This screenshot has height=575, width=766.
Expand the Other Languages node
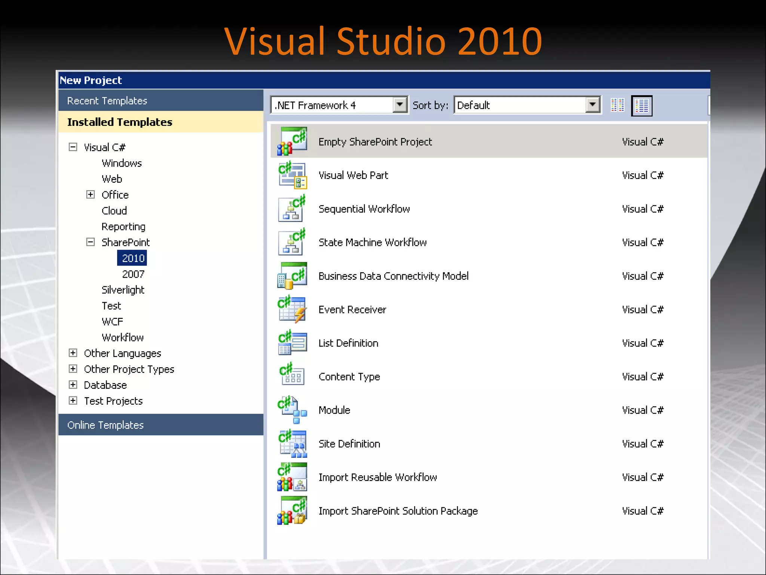(x=73, y=353)
